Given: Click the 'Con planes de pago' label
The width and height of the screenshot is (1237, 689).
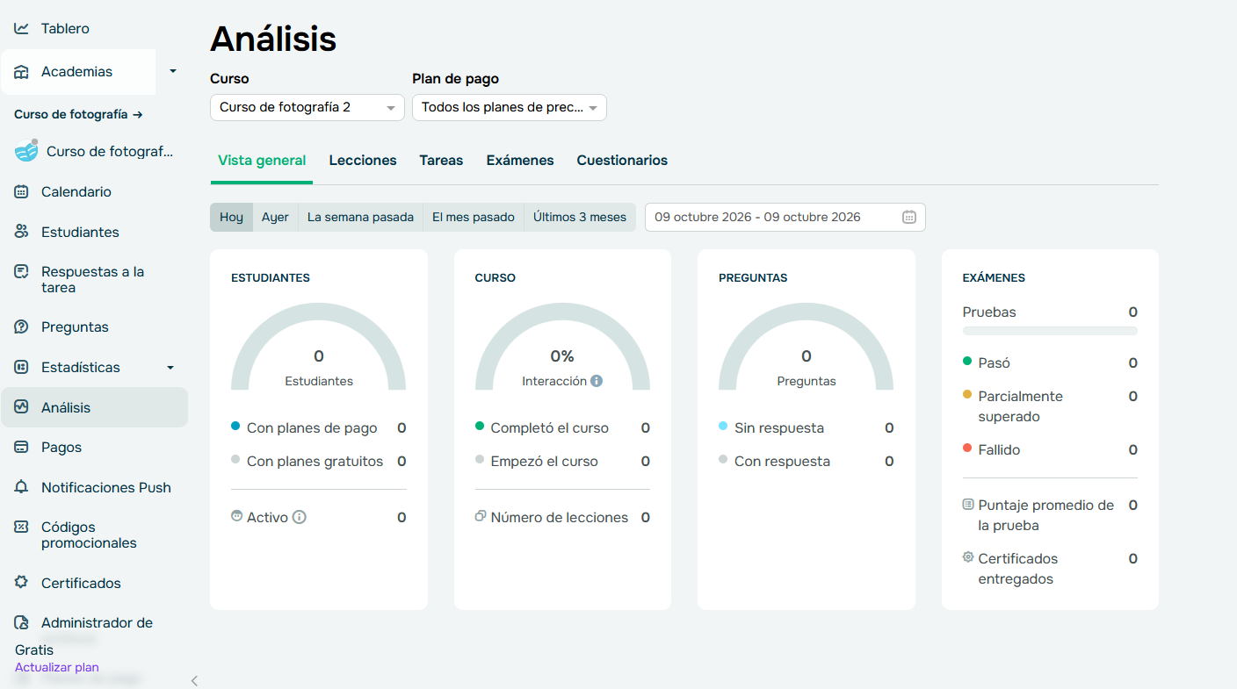Looking at the screenshot, I should click(312, 428).
